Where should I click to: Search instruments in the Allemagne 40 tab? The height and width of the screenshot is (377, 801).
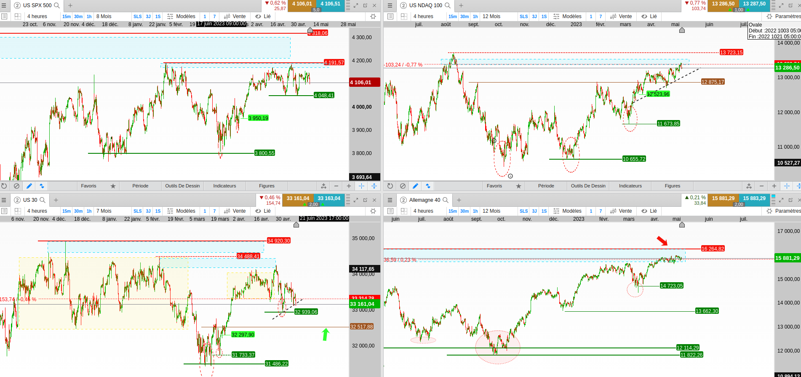click(446, 200)
